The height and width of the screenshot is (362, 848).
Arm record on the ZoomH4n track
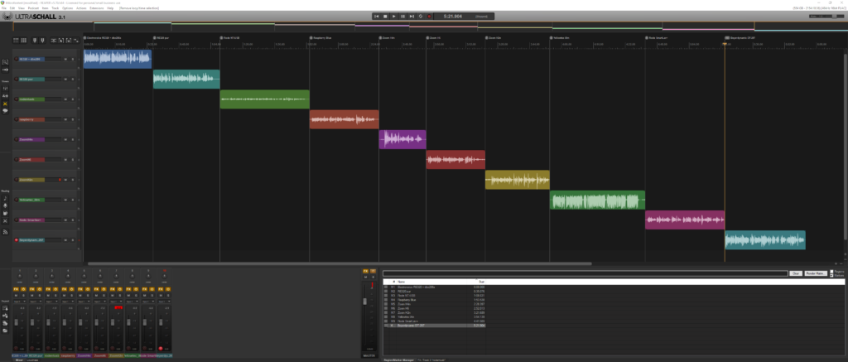tap(17, 139)
